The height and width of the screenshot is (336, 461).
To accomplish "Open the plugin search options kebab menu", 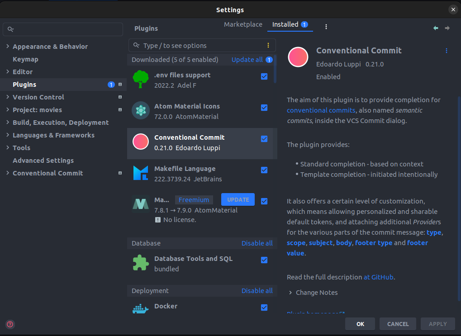I will pyautogui.click(x=268, y=45).
